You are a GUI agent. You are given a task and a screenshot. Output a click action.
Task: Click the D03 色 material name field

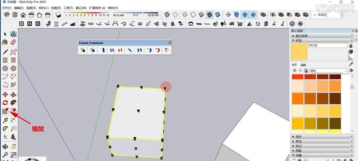click(328, 45)
